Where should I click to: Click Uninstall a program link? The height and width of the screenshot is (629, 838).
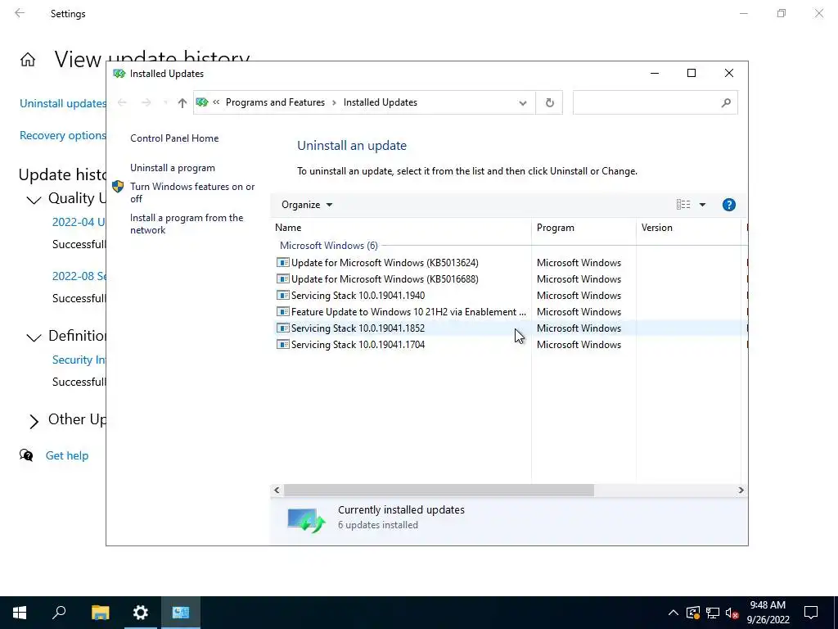(173, 168)
